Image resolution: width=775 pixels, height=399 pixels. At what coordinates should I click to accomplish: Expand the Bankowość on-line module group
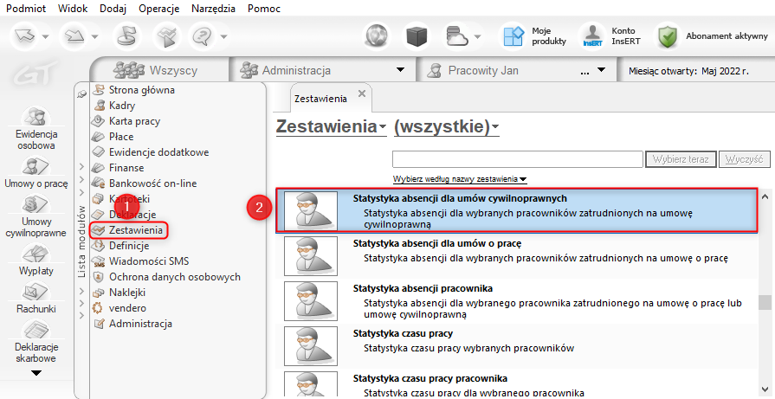(82, 180)
